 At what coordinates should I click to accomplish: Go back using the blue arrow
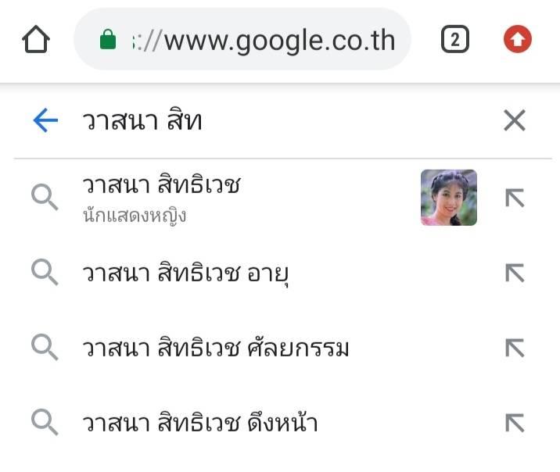pyautogui.click(x=45, y=120)
